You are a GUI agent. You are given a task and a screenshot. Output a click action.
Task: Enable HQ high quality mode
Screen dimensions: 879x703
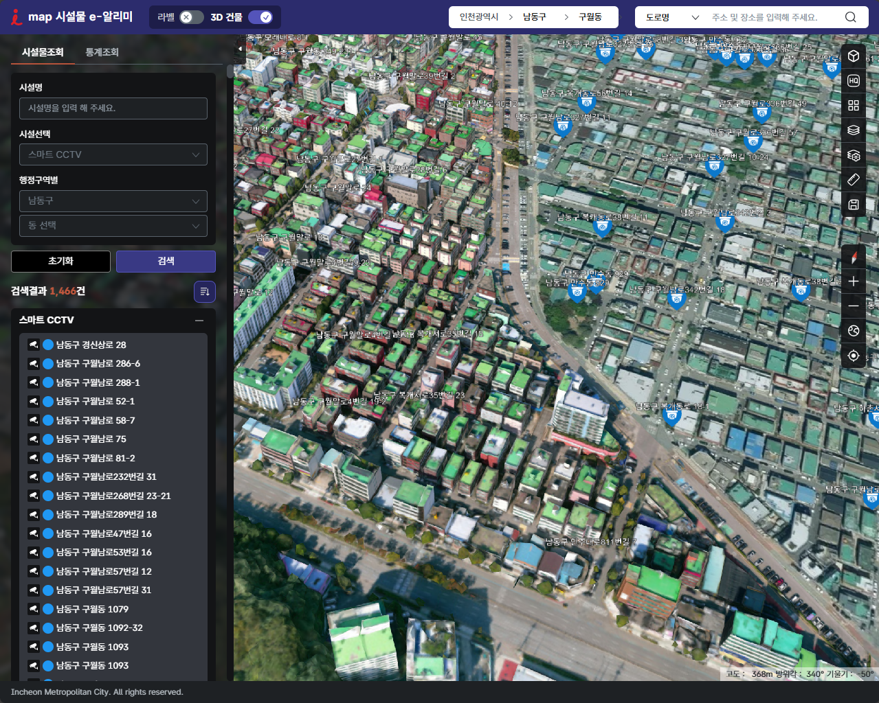pos(854,81)
